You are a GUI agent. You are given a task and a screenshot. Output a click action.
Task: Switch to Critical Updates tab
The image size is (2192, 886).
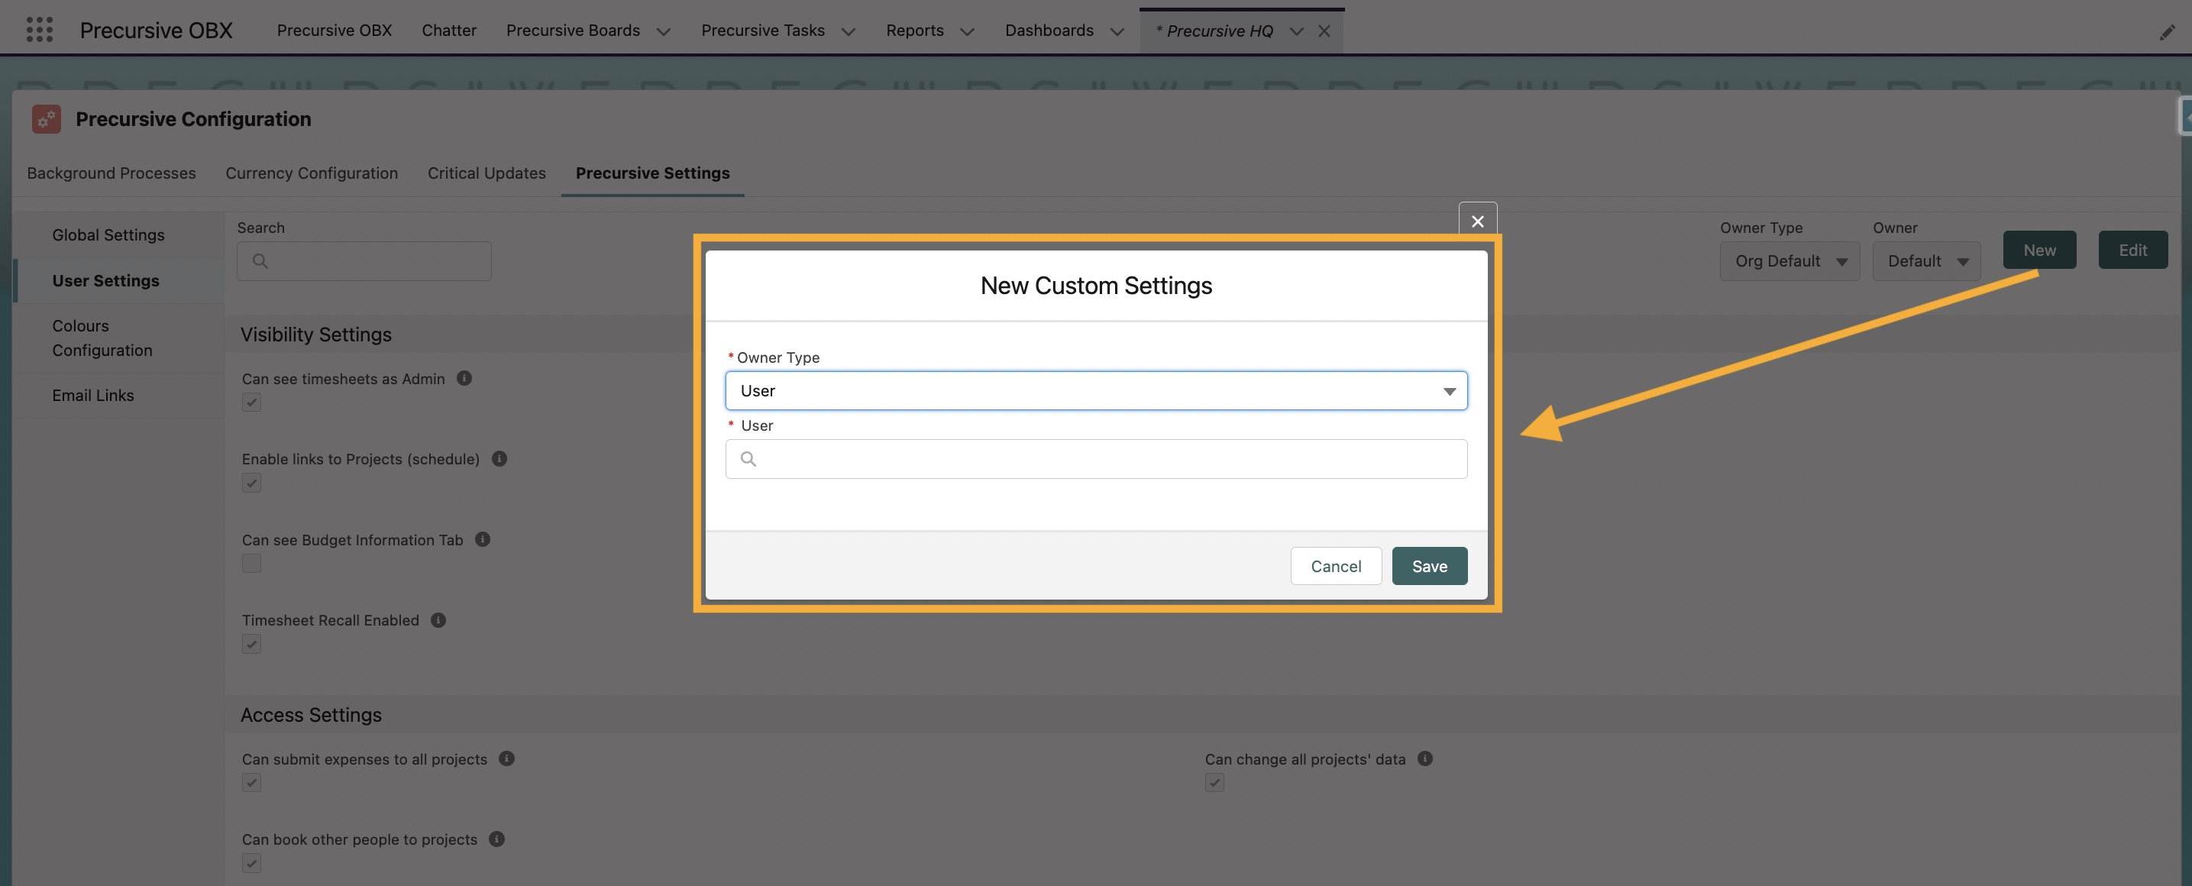487,173
